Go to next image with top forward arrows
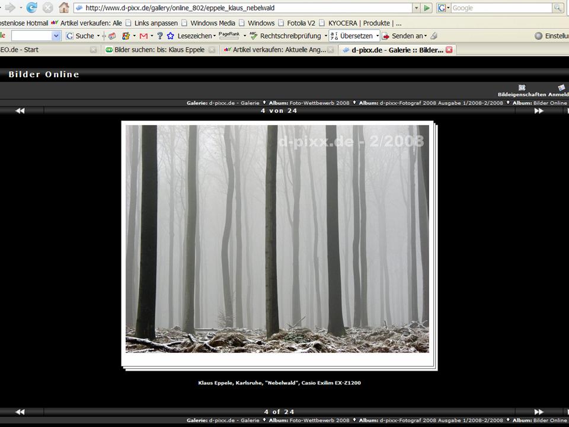Image resolution: width=569 pixels, height=427 pixels. tap(538, 111)
